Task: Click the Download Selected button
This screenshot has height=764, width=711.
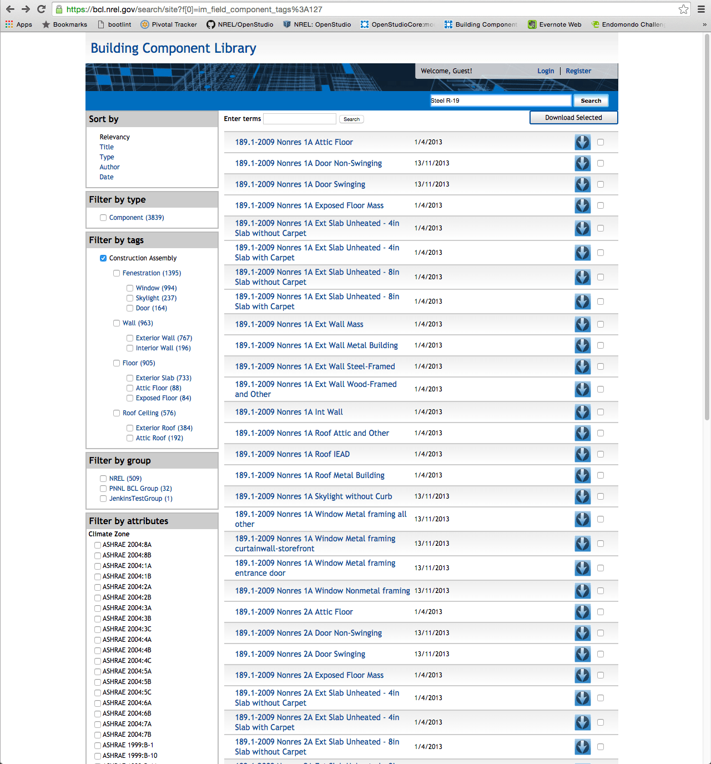Action: [x=573, y=117]
